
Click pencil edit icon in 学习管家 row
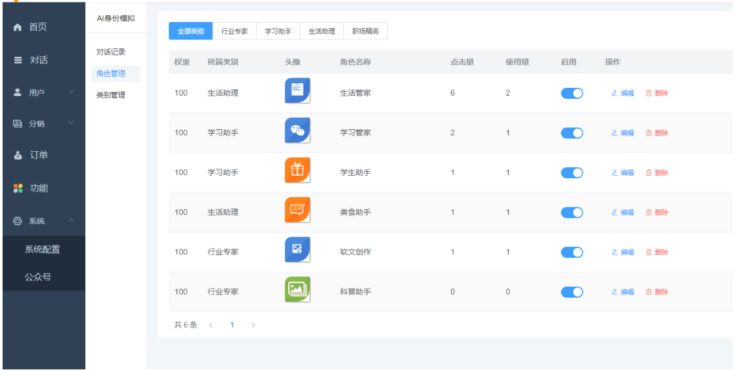614,133
